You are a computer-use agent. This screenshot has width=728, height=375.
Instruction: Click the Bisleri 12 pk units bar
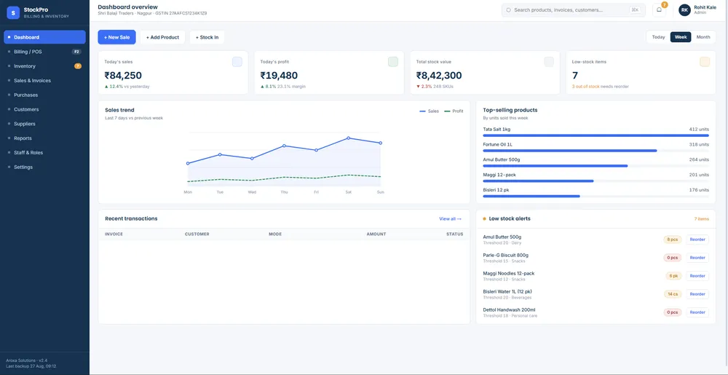pyautogui.click(x=596, y=197)
